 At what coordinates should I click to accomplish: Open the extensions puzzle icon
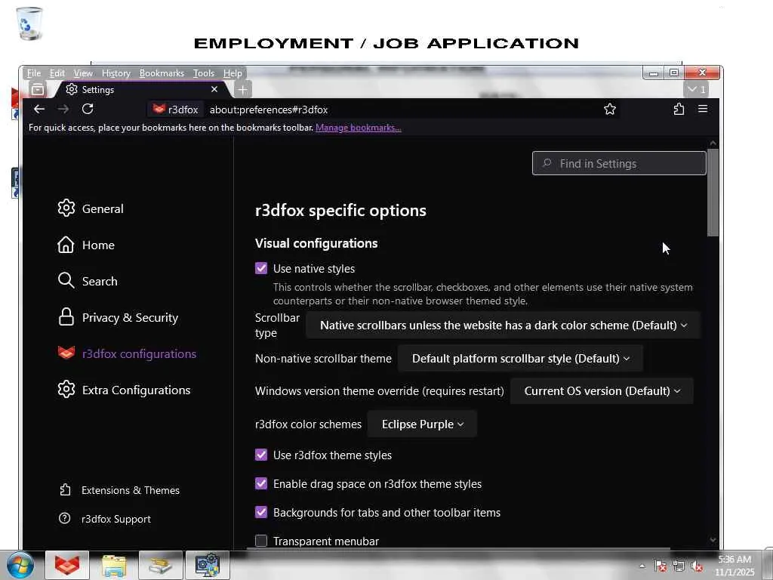pyautogui.click(x=679, y=109)
